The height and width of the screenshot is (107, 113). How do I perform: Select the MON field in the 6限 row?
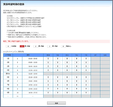[x=48, y=81]
